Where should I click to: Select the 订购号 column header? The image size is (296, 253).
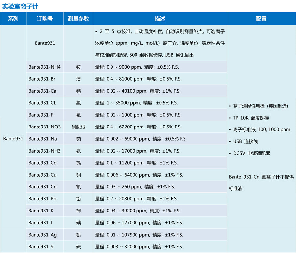[45, 19]
